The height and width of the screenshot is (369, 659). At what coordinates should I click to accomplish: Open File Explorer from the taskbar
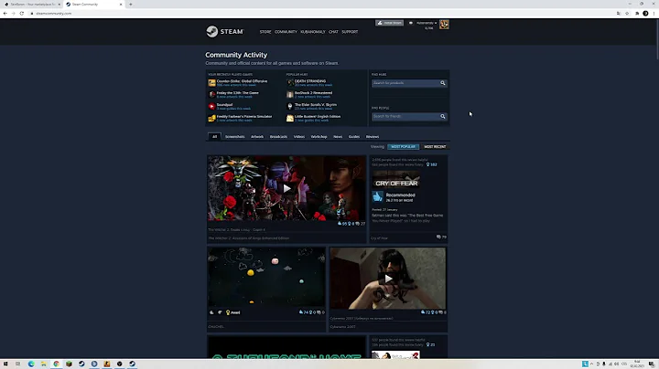coord(44,364)
